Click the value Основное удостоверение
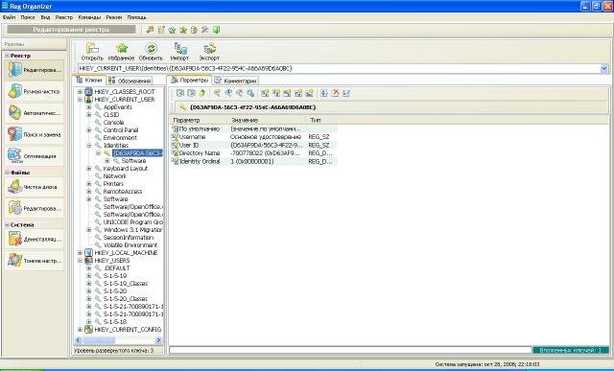This screenshot has width=614, height=371. click(x=266, y=137)
